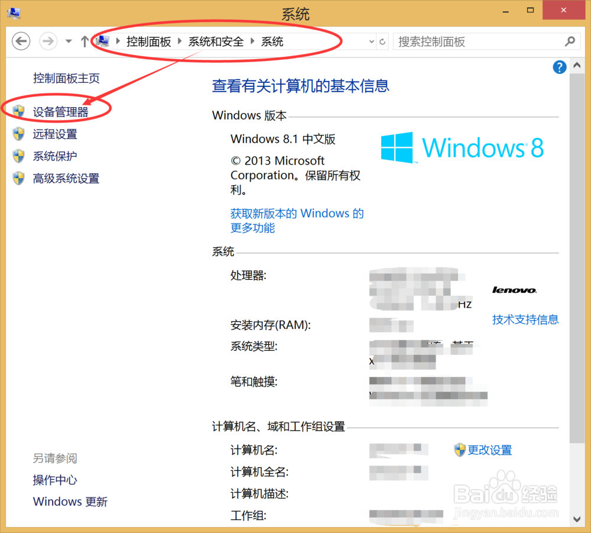The width and height of the screenshot is (591, 533).
Task: Open 控制面板主页 link
Action: click(x=66, y=78)
